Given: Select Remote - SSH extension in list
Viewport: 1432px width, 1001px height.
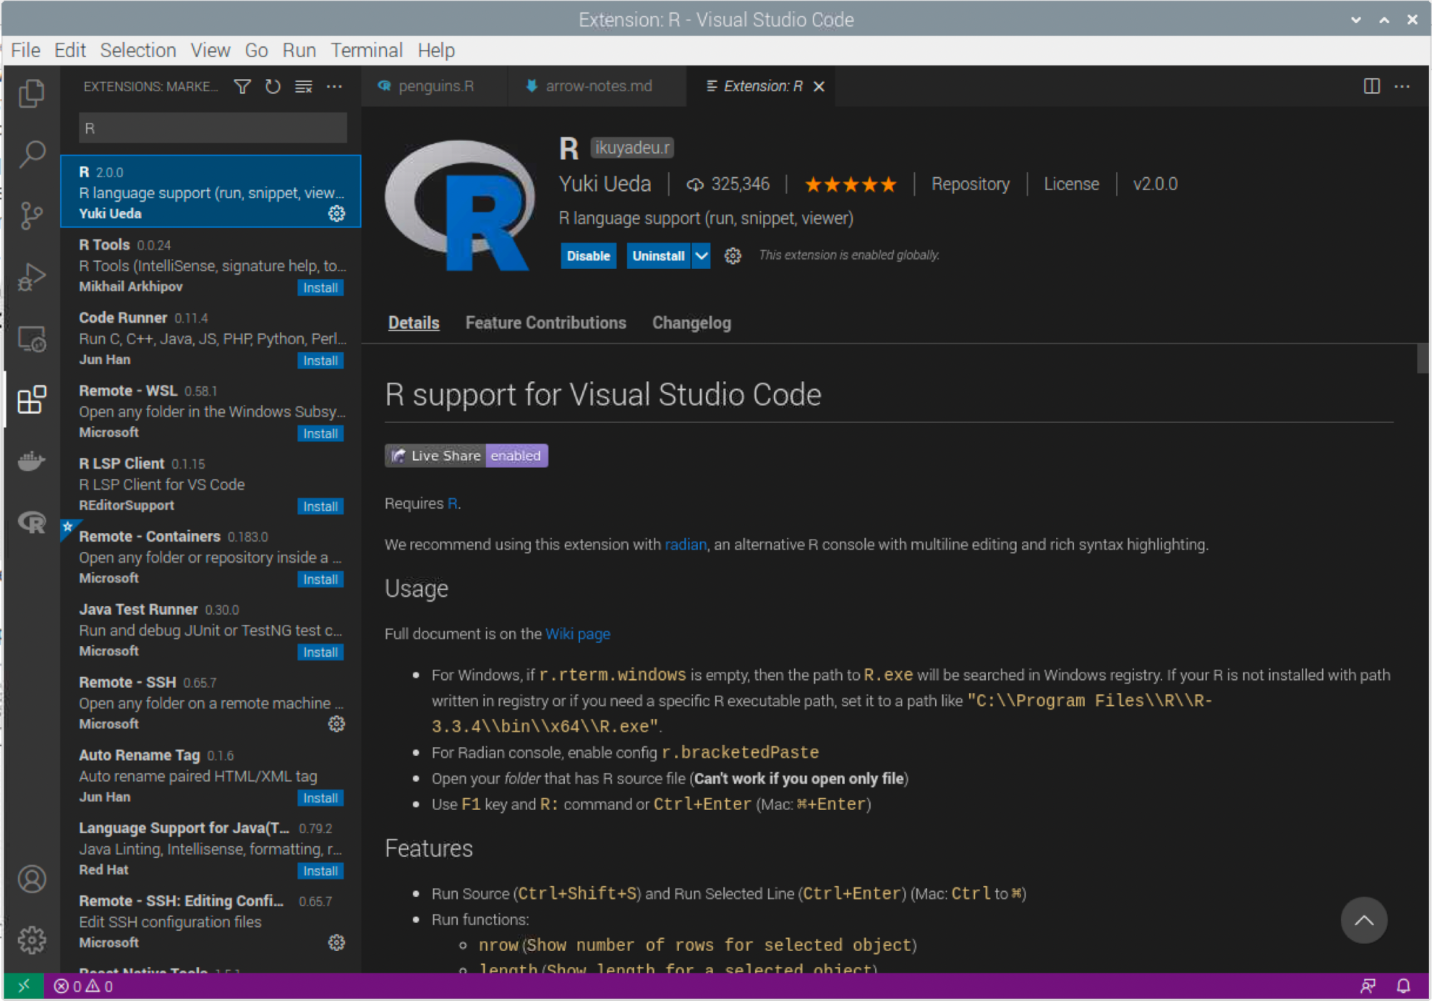Looking at the screenshot, I should (210, 703).
